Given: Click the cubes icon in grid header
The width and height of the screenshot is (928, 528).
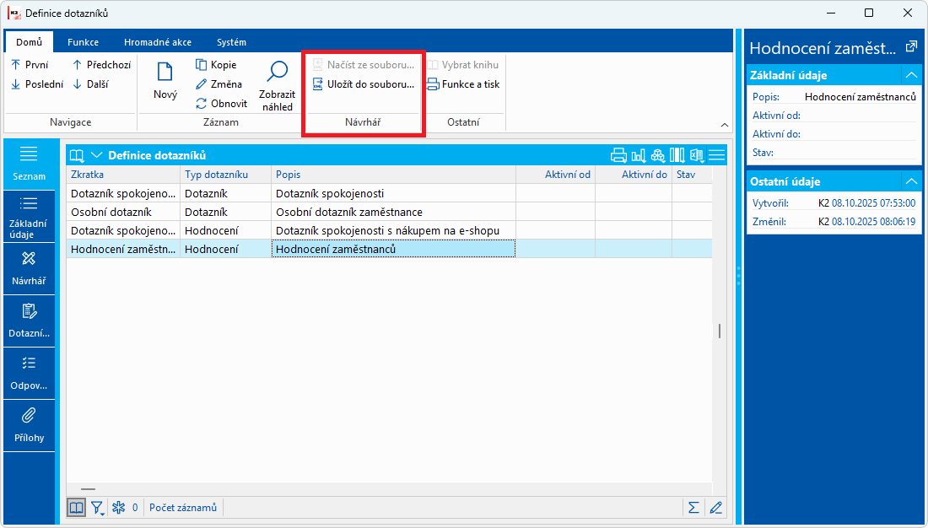Looking at the screenshot, I should click(657, 156).
